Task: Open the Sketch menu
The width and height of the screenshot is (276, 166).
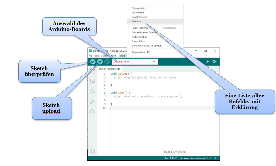Action: [104, 56]
